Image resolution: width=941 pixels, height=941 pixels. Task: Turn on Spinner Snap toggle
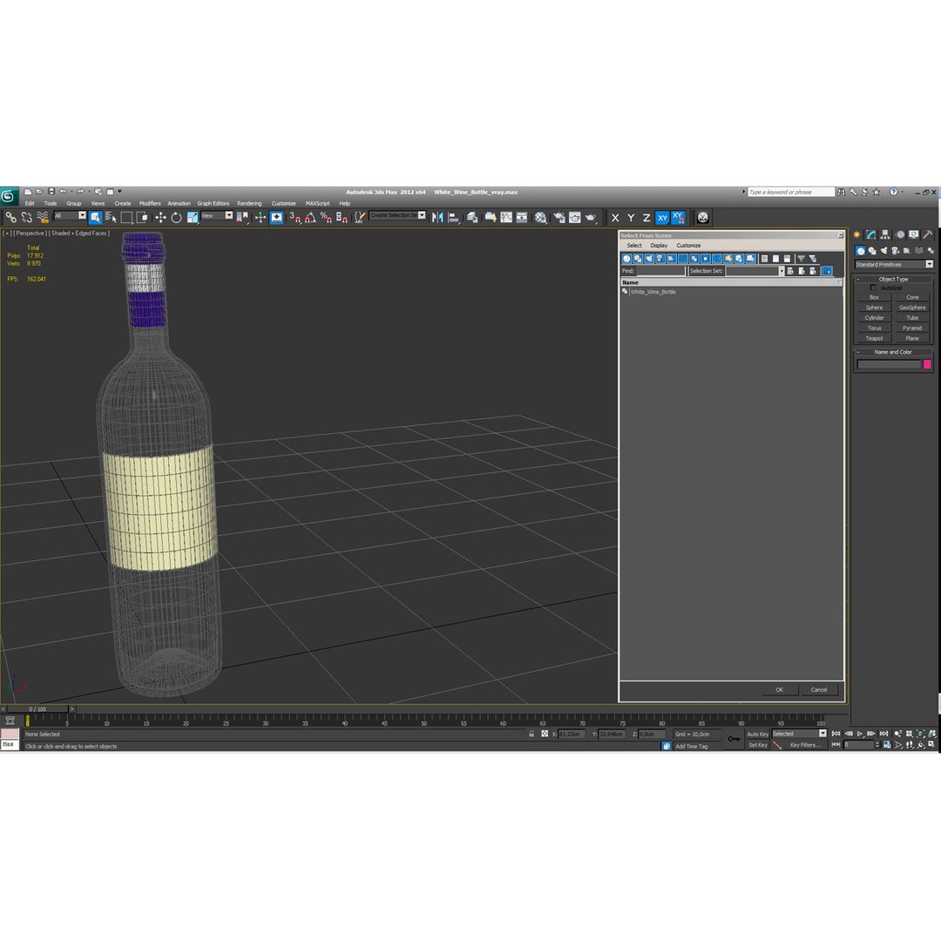tap(342, 217)
